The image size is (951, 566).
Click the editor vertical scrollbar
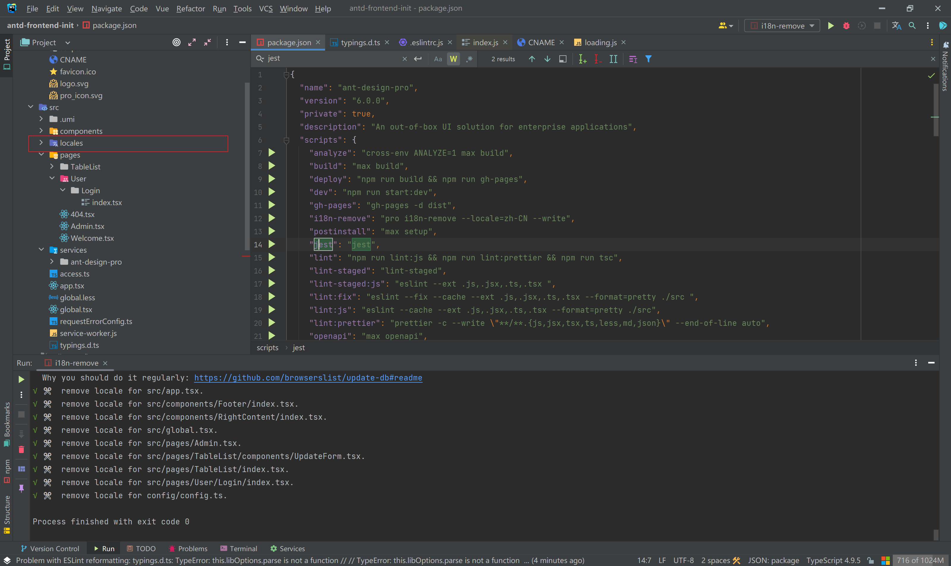tap(936, 110)
